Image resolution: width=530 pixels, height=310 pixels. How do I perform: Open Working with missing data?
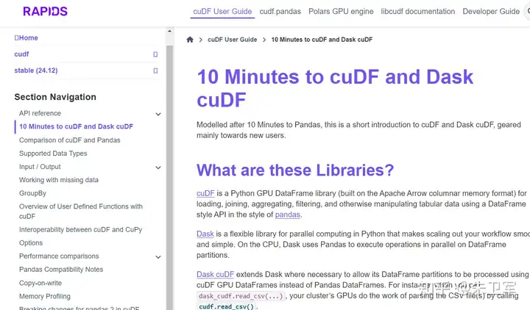click(59, 180)
